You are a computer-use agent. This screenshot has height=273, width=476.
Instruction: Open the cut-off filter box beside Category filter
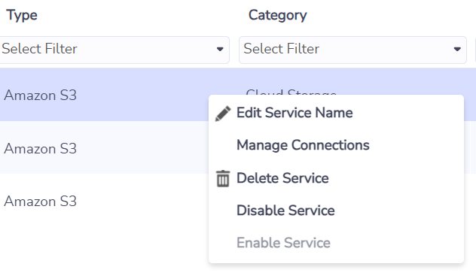[475, 50]
